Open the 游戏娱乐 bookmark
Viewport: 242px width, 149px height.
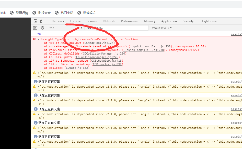pos(87,13)
